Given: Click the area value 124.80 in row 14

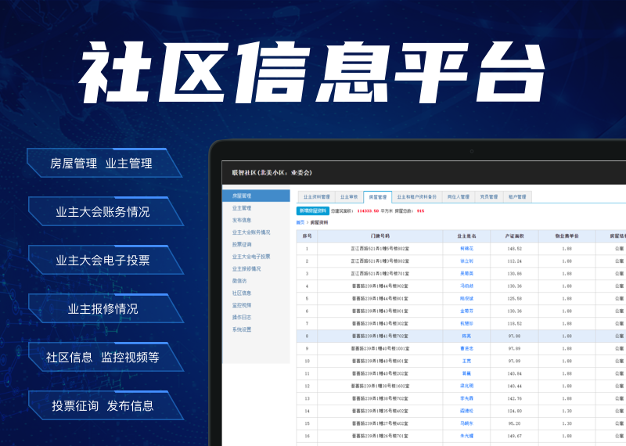Looking at the screenshot, I should pos(514,411).
